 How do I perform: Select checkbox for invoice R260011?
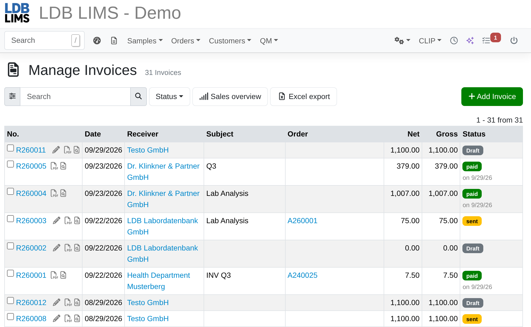10,148
